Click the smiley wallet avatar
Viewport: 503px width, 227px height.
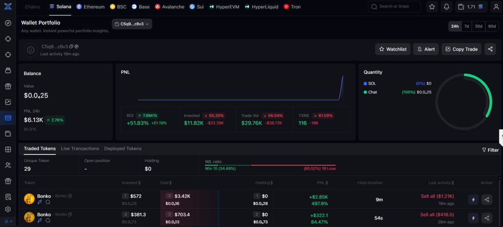click(31, 50)
